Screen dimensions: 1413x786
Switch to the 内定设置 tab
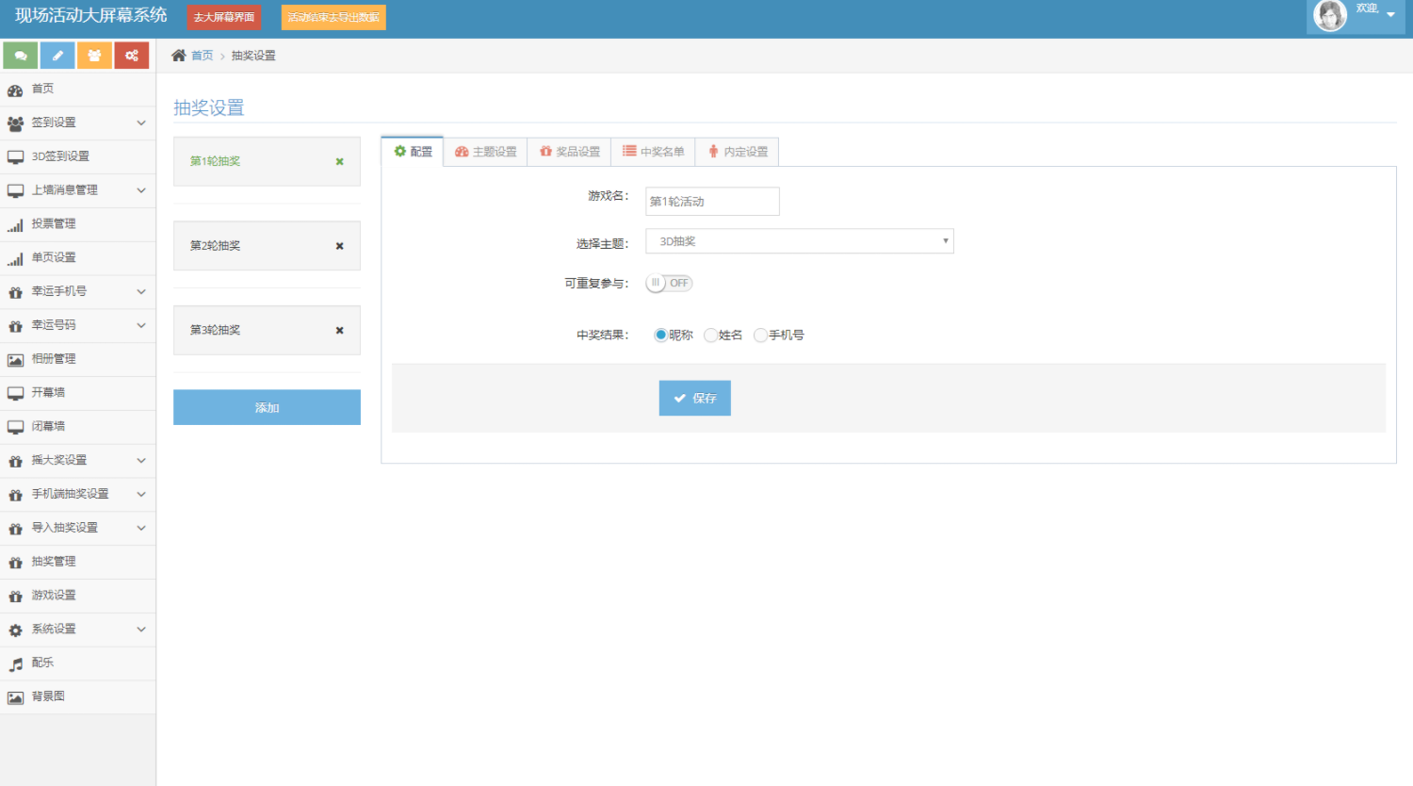tap(738, 152)
